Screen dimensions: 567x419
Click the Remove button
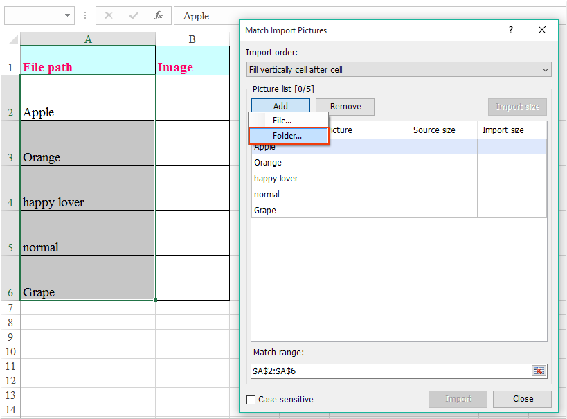click(x=345, y=107)
